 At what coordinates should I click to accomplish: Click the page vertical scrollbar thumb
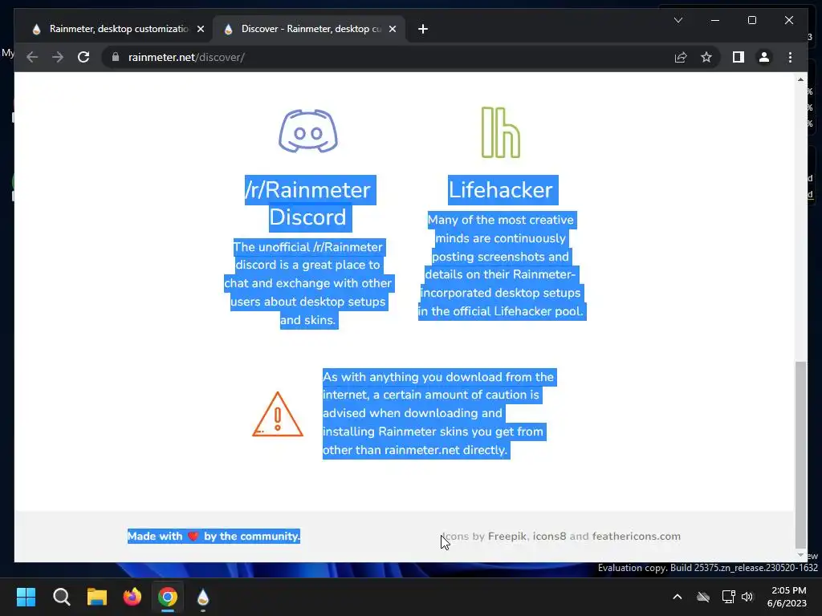(x=800, y=455)
